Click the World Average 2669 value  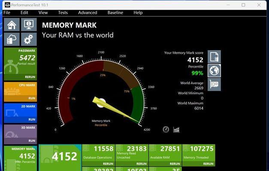199,88
